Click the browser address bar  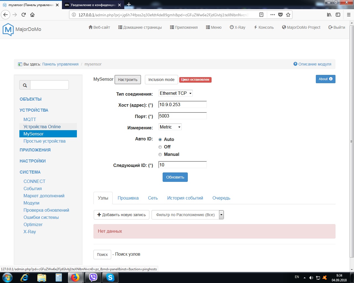point(163,15)
